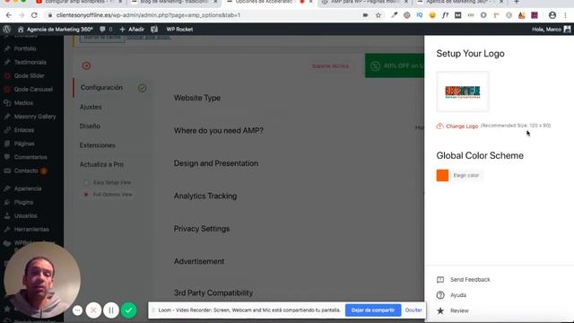Screen dimensions: 574x323
Task: Cancel Loom recording with X button
Action: click(93, 310)
